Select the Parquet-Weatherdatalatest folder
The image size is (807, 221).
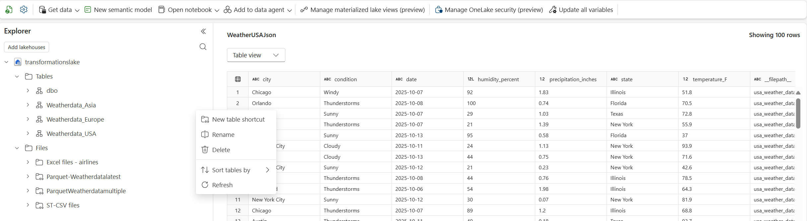point(83,177)
